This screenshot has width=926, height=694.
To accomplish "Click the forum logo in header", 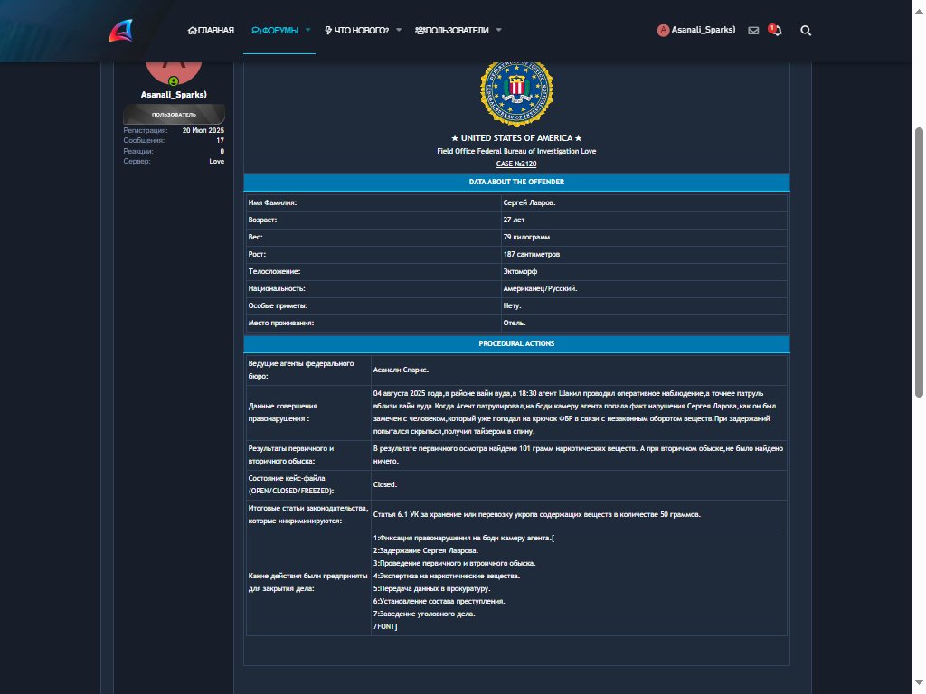I will click(121, 31).
